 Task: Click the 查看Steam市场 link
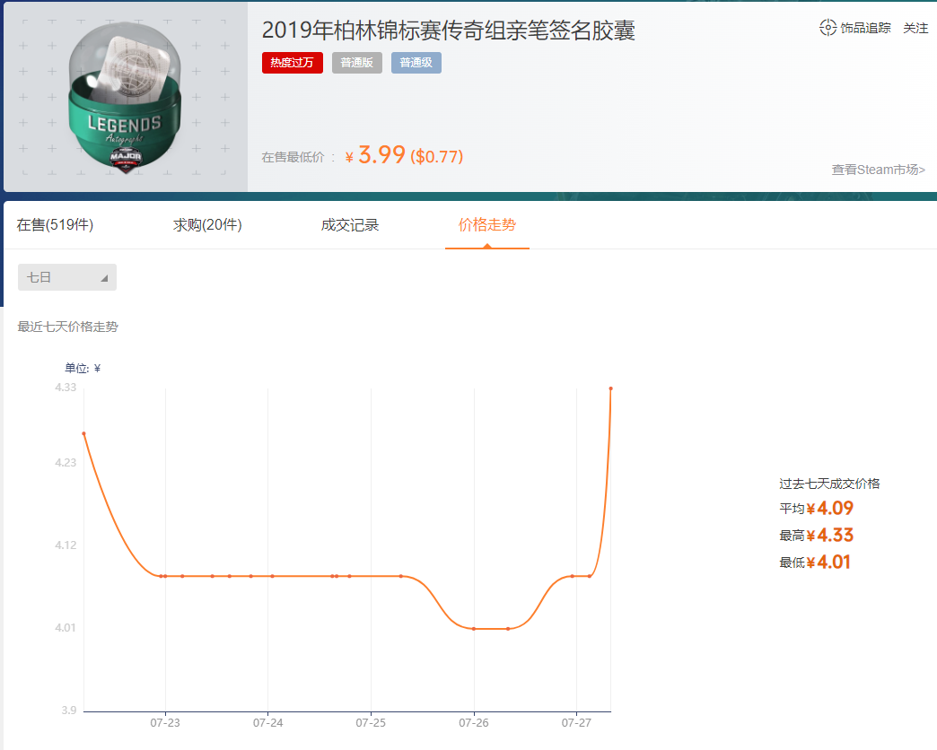click(878, 170)
